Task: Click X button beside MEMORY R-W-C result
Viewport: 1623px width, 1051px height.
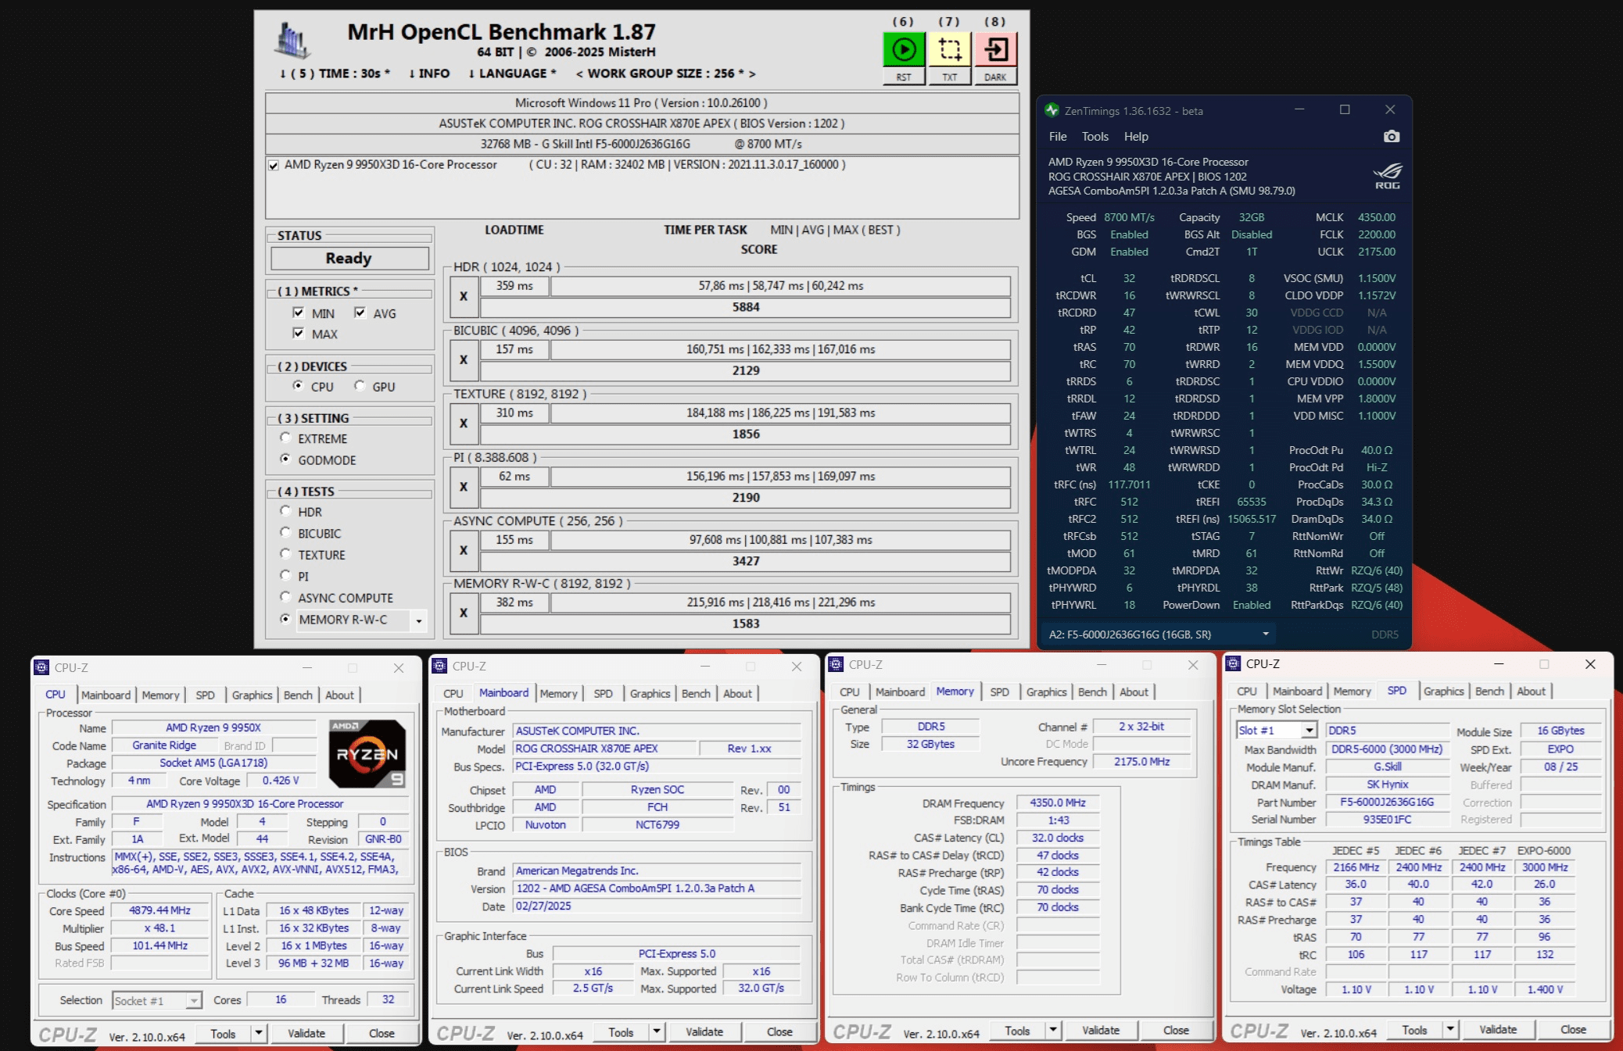Action: pyautogui.click(x=464, y=613)
